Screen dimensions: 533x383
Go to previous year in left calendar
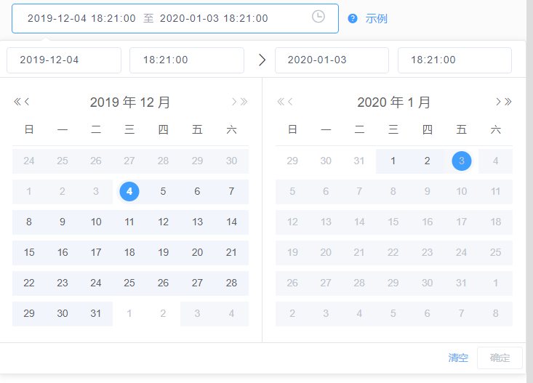coord(17,102)
